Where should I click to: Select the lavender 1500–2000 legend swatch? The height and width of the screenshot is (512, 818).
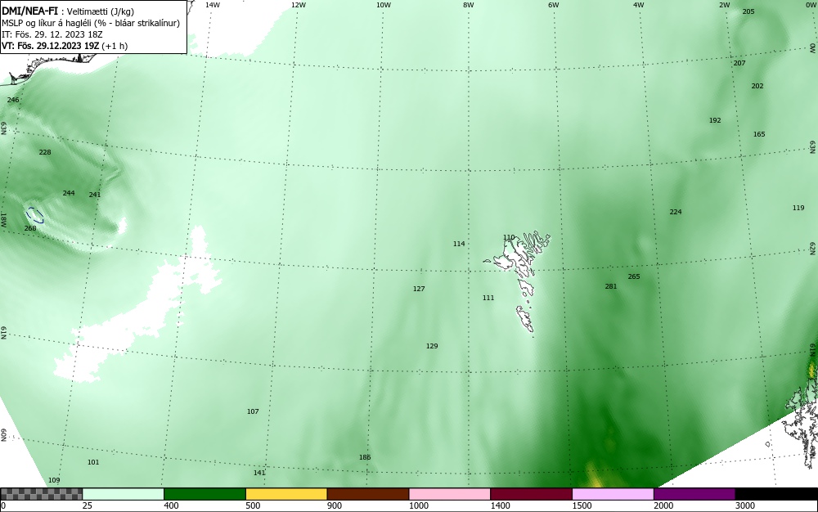tap(613, 494)
